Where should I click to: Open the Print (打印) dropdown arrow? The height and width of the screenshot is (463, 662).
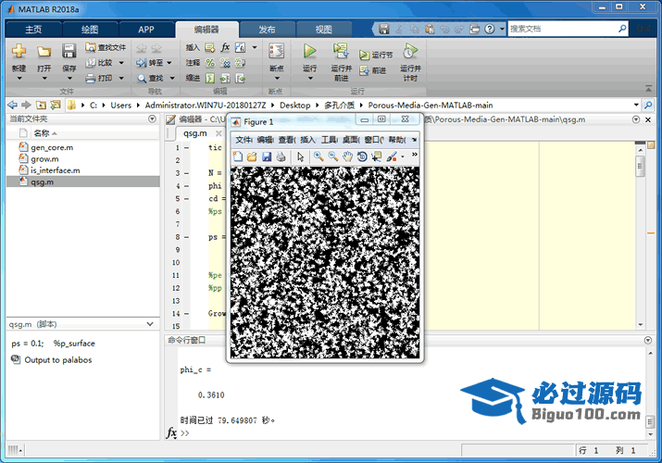121,78
